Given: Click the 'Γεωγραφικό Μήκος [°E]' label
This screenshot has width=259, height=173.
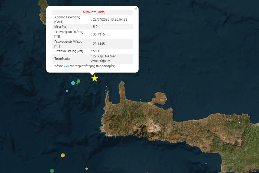Looking at the screenshot, I should click(68, 44).
